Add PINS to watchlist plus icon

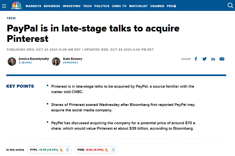coord(113,150)
